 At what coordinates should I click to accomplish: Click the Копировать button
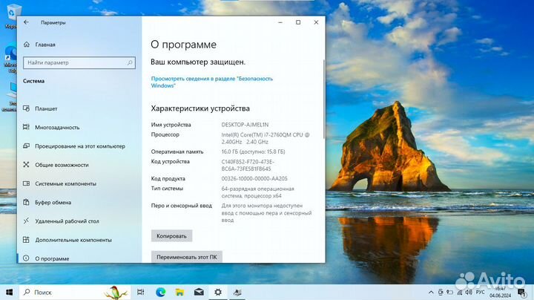171,236
